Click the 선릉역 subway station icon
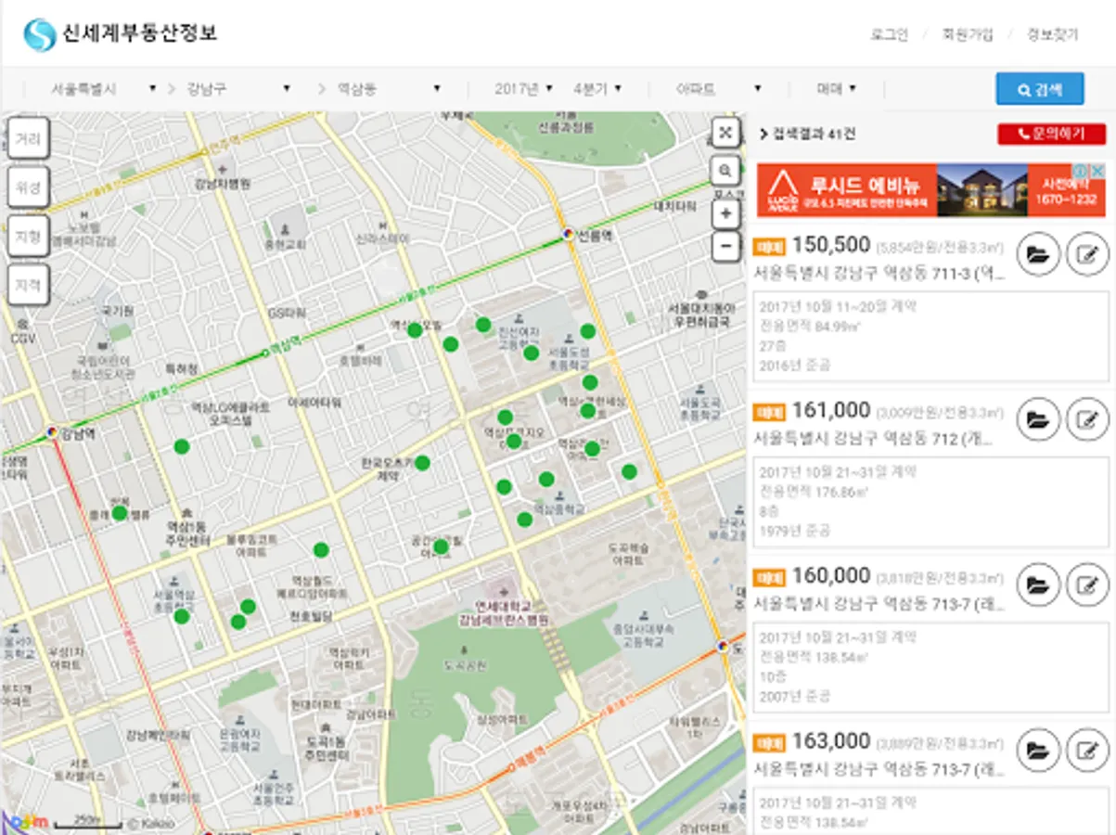Screen dimensions: 1116x835 click(x=568, y=235)
